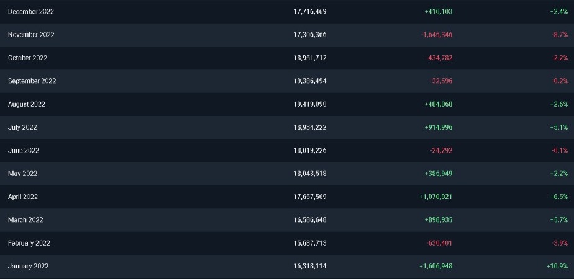Select the +914,996 gain for July

click(x=439, y=127)
